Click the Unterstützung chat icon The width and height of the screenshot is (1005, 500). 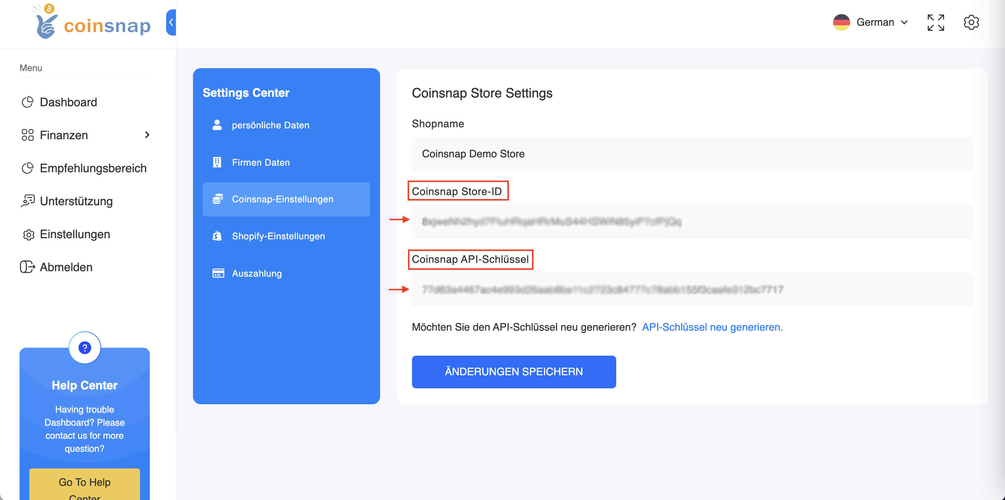27,201
